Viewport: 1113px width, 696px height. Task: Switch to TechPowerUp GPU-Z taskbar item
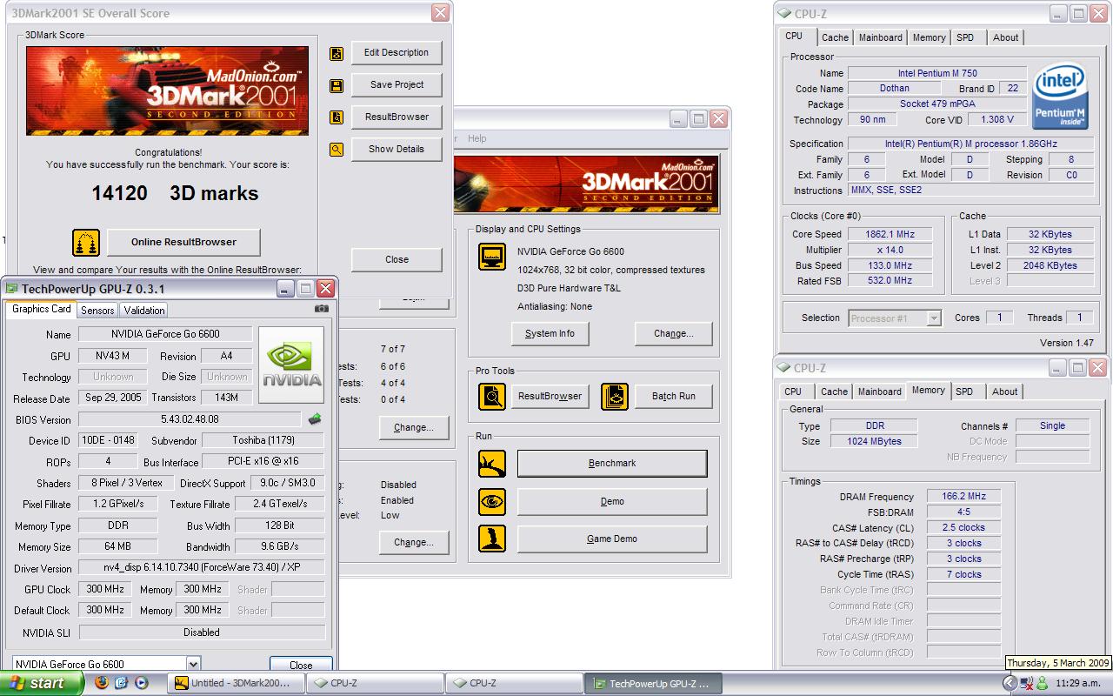pyautogui.click(x=653, y=684)
